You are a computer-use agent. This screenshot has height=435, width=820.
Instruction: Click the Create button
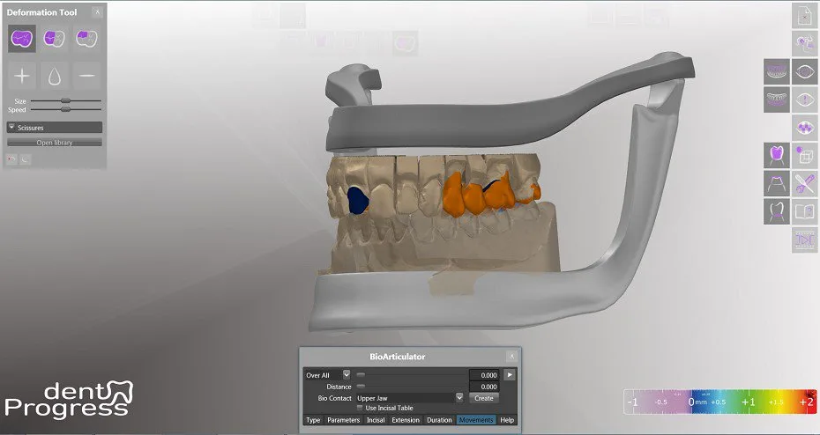coord(484,398)
